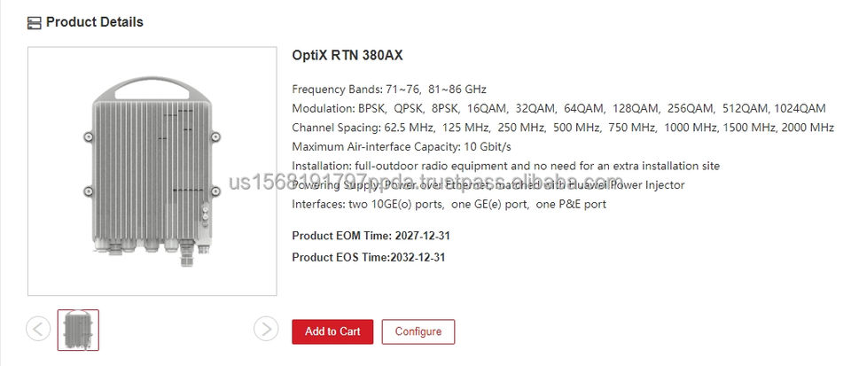Click the Channel Spacing specification line

click(x=563, y=128)
